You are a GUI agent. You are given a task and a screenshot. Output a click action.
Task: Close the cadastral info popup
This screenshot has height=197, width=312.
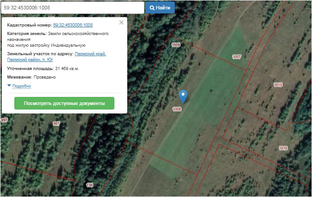click(121, 22)
